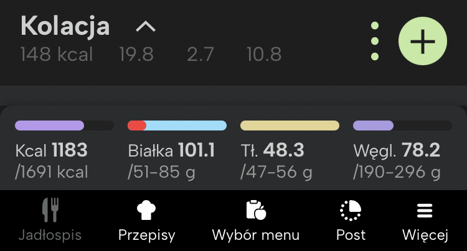Tap the Więcej hamburger menu icon

click(x=425, y=211)
